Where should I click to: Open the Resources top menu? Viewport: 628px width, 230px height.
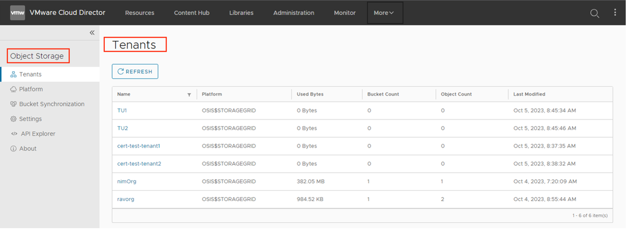[x=139, y=13]
